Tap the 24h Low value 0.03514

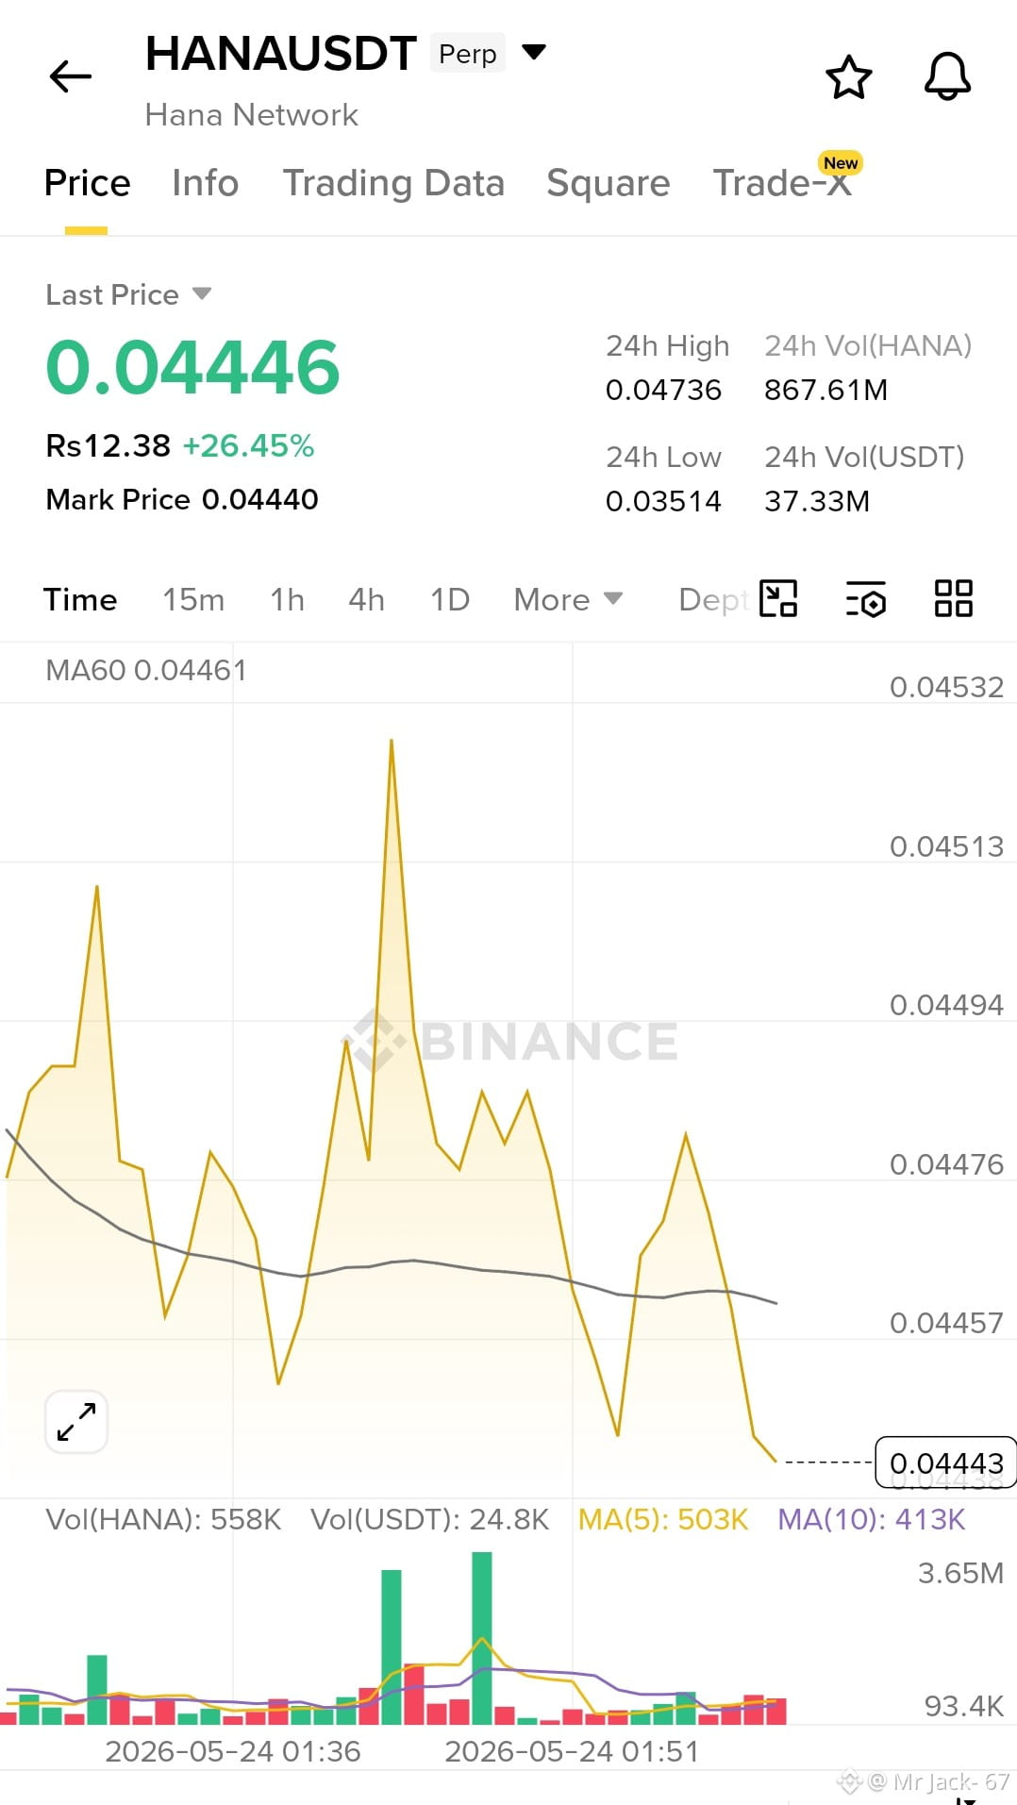pyautogui.click(x=663, y=501)
